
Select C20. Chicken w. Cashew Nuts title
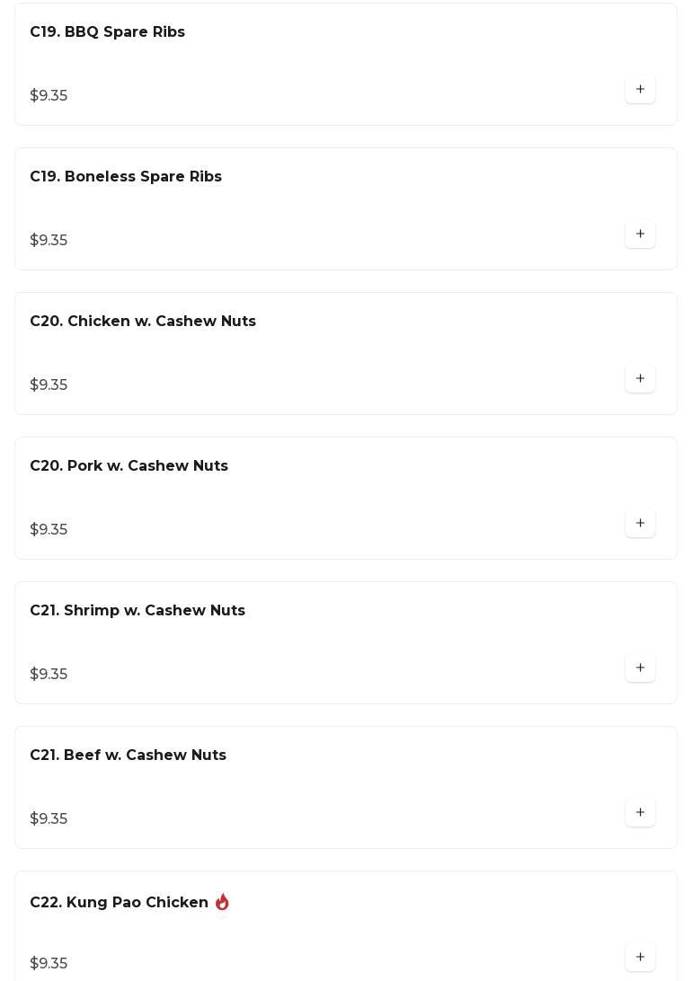point(143,322)
